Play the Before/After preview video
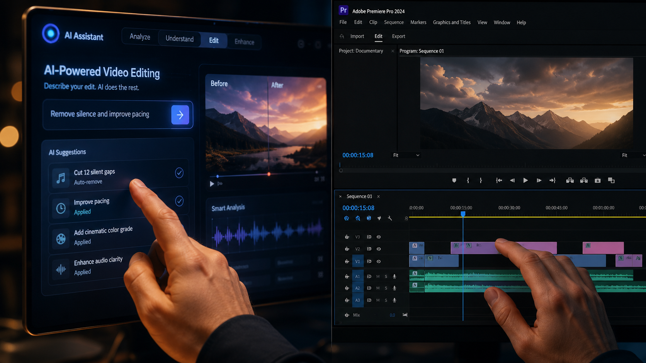 coord(212,184)
